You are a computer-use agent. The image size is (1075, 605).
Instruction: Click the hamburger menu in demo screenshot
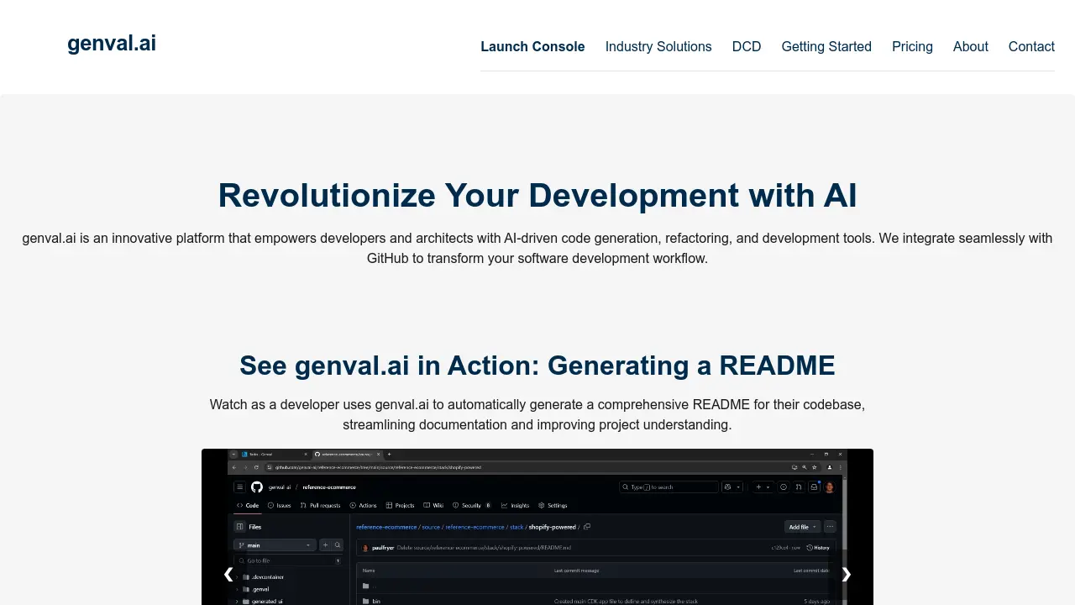(239, 487)
